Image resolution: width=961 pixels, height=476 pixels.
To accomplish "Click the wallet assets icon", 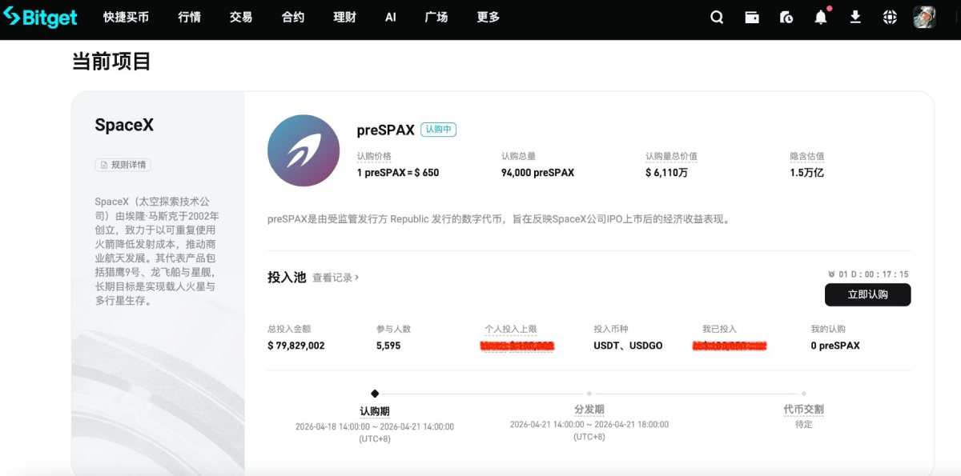I will [x=751, y=17].
